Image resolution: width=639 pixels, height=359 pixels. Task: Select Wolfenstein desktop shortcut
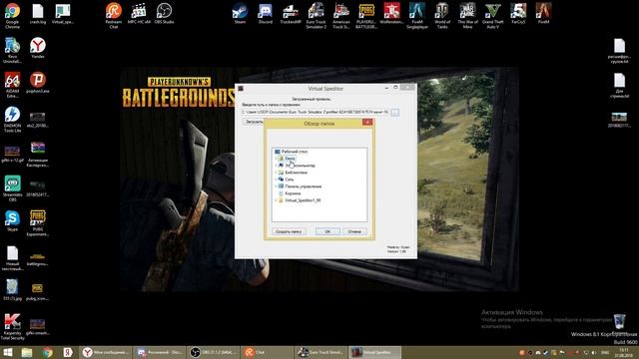click(x=391, y=14)
